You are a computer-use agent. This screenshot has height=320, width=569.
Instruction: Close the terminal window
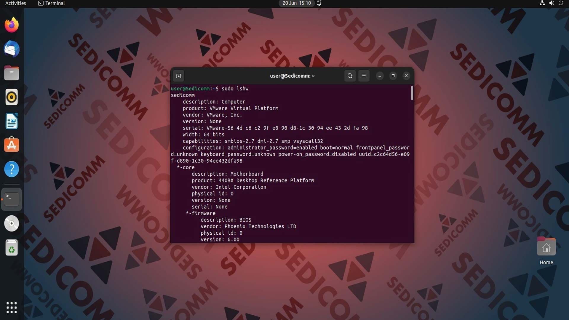406,76
